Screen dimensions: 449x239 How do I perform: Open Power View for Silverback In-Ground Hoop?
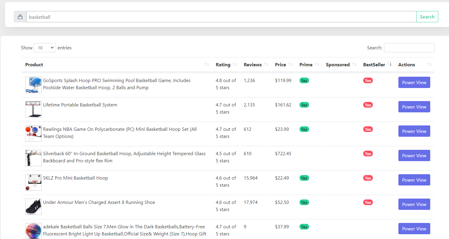tap(414, 155)
